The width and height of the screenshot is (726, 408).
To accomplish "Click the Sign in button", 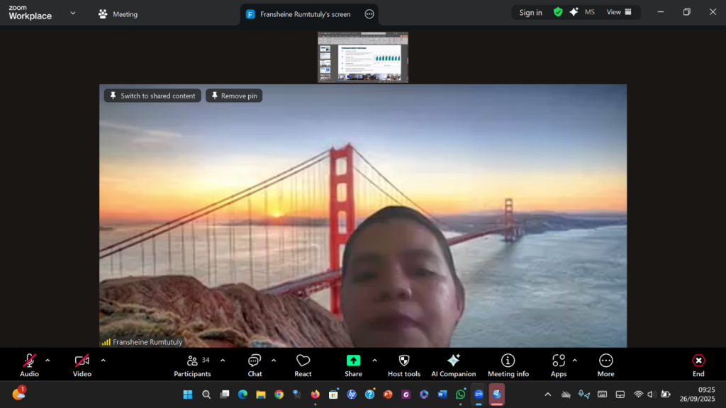I will [530, 12].
